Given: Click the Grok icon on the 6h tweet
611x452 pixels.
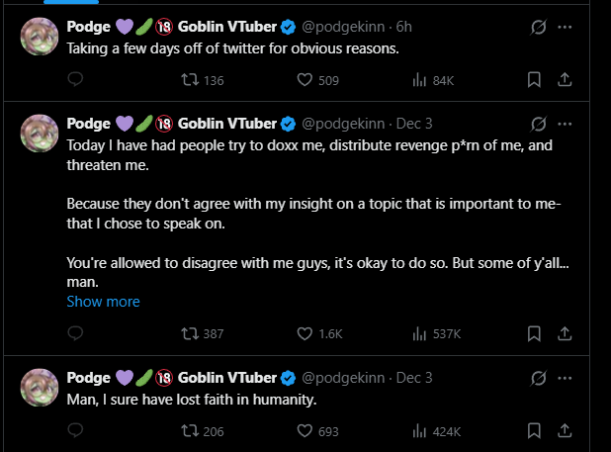Looking at the screenshot, I should [539, 25].
